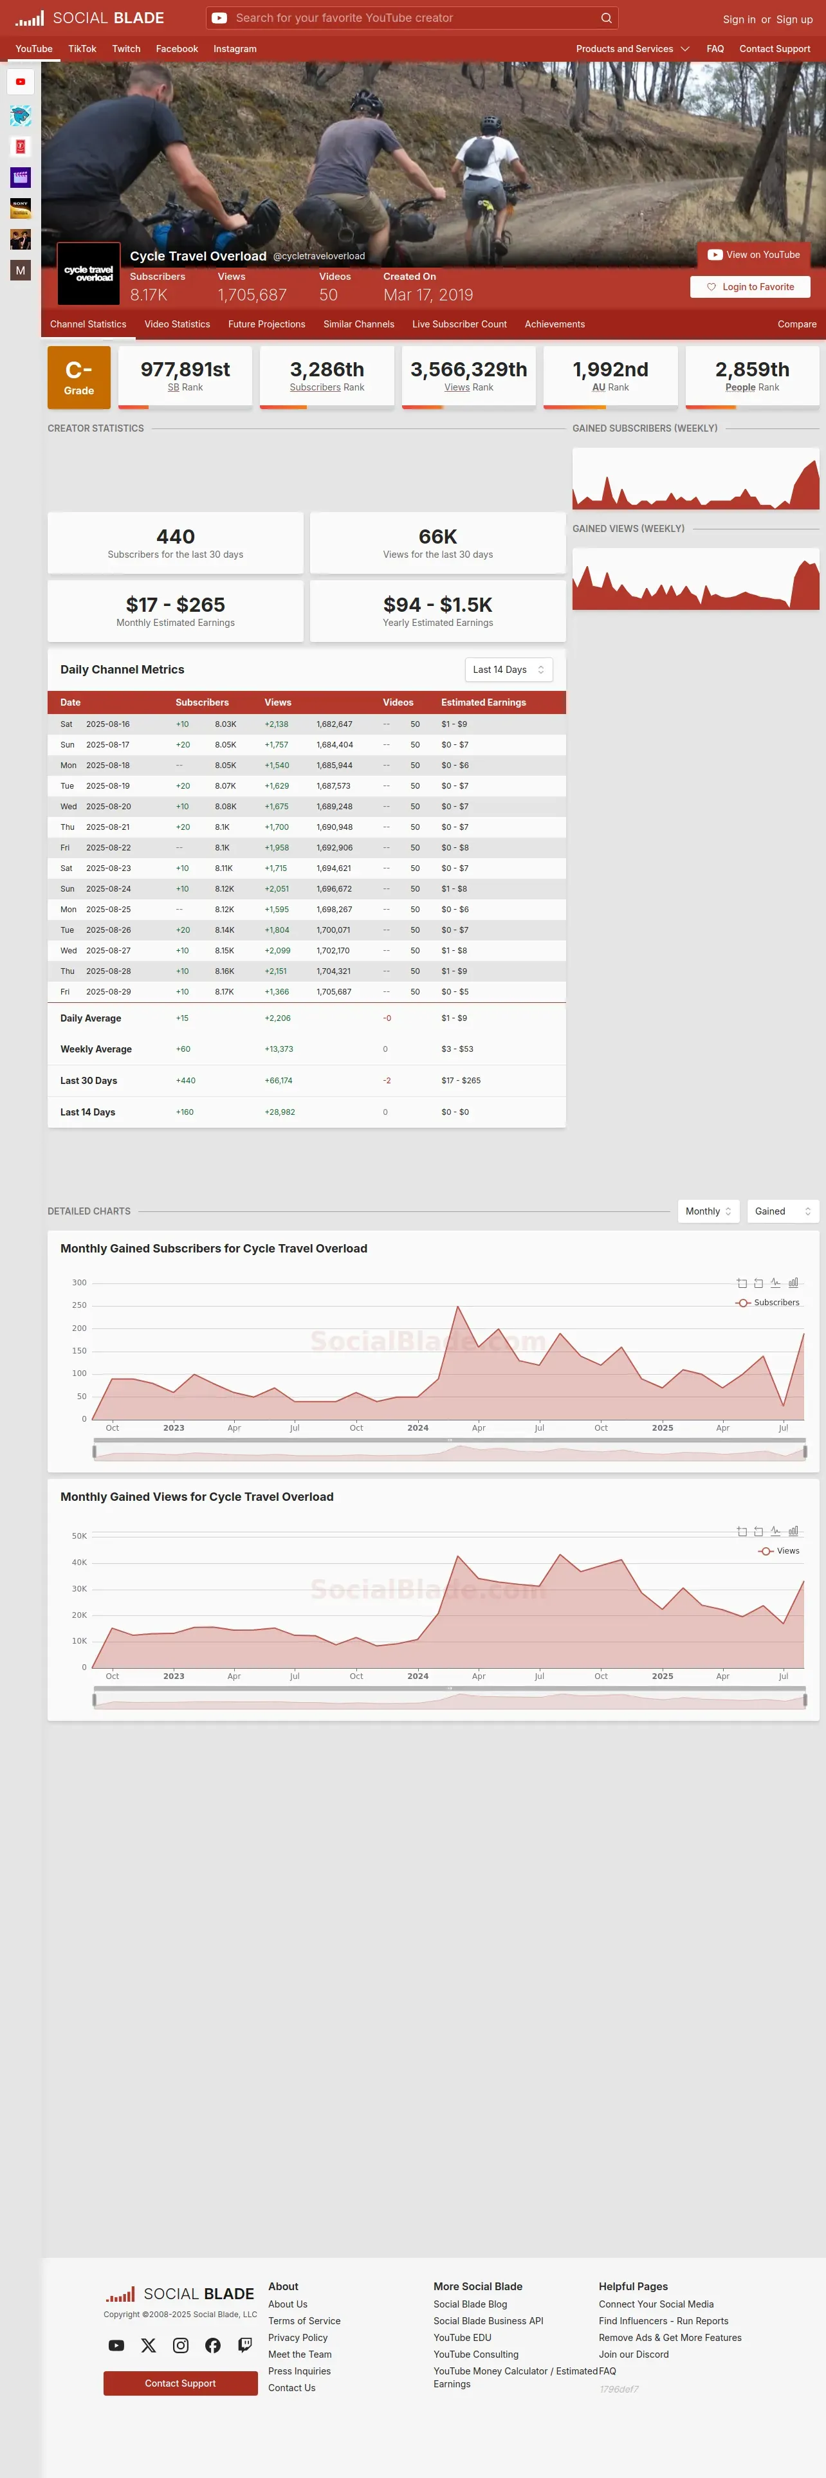826x2478 pixels.
Task: Open the Video Statistics tab
Action: tap(177, 324)
